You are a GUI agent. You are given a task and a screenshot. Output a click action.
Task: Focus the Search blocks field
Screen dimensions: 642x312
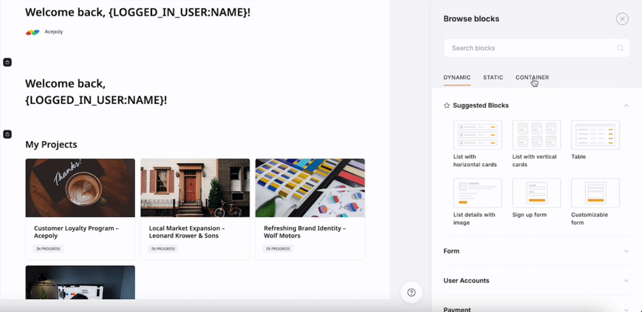tap(536, 48)
